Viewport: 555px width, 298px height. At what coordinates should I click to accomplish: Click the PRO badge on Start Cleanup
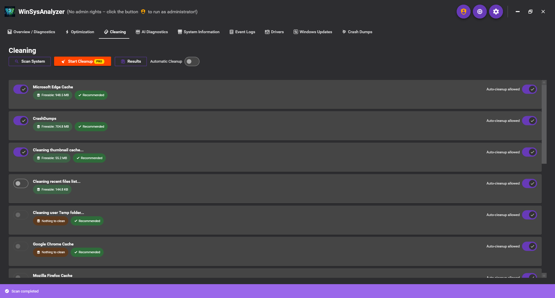[99, 62]
